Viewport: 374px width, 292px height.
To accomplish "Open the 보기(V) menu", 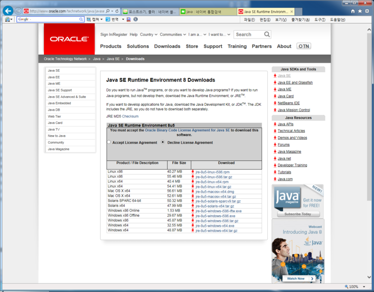I will [280, 20].
